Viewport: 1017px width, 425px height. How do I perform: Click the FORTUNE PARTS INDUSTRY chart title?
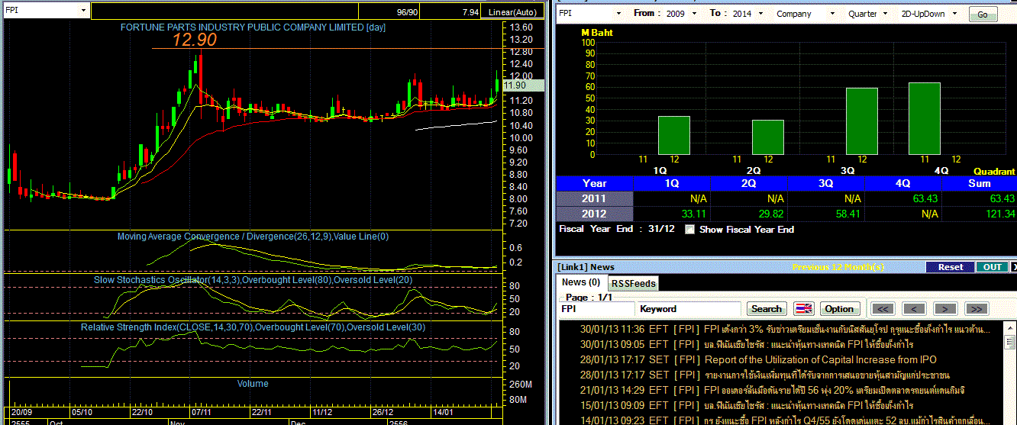tap(253, 27)
